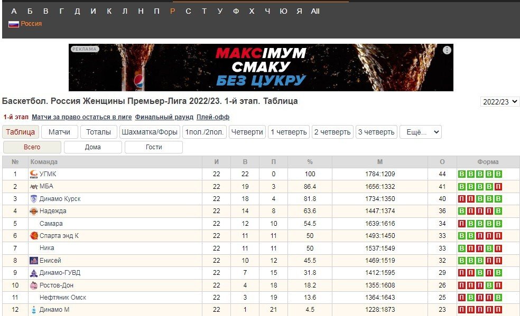Image resolution: width=520 pixels, height=316 pixels.
Task: Open the 2022/23 season dropdown
Action: 500,102
